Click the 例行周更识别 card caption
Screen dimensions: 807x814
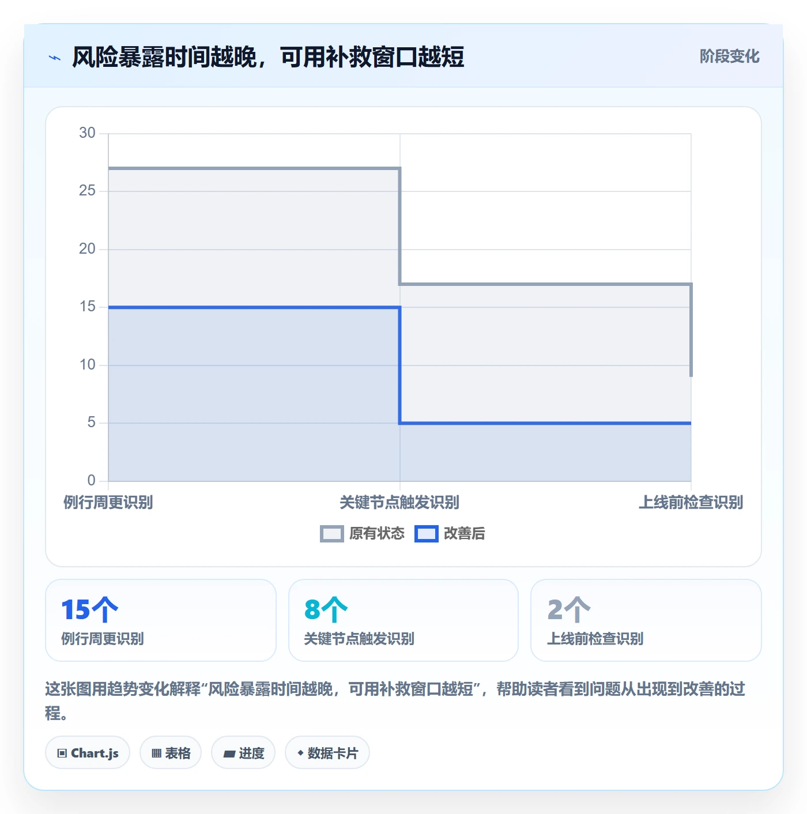tap(103, 639)
